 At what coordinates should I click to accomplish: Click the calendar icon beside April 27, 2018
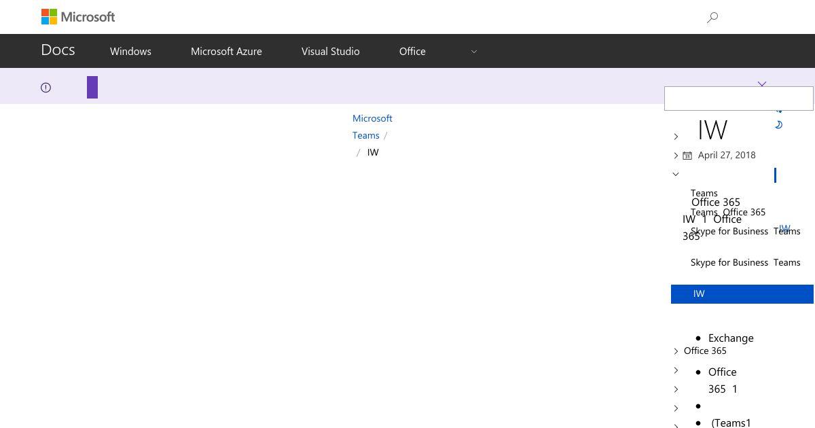(x=687, y=156)
